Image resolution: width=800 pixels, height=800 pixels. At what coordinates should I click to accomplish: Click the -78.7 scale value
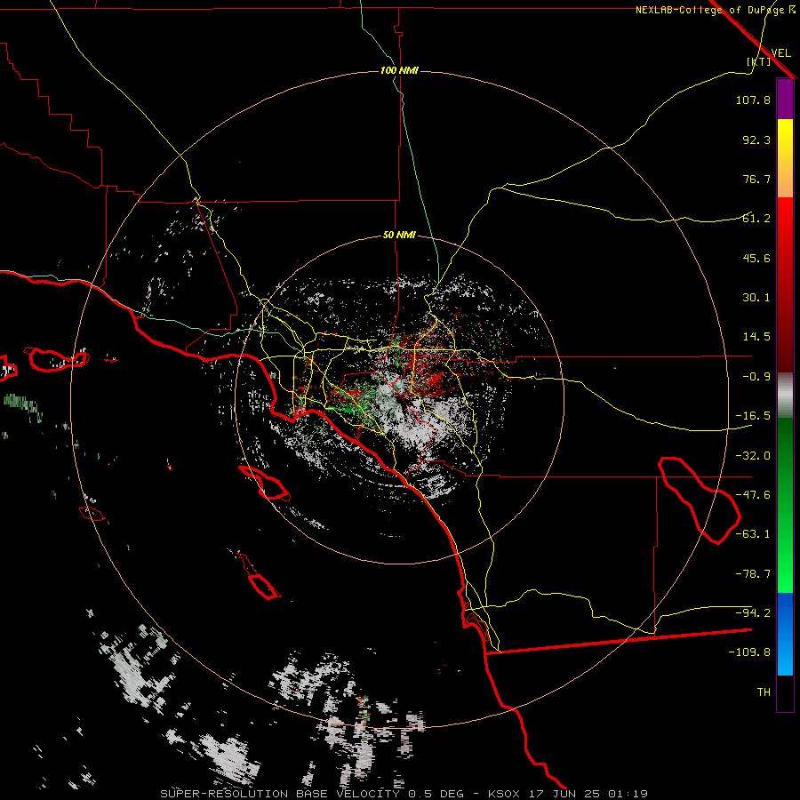pyautogui.click(x=753, y=574)
